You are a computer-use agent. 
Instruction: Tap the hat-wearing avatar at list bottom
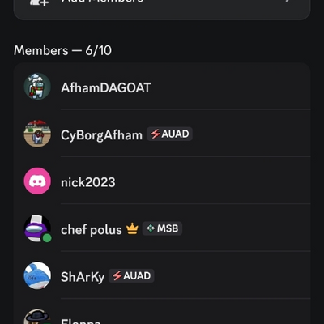click(37, 318)
